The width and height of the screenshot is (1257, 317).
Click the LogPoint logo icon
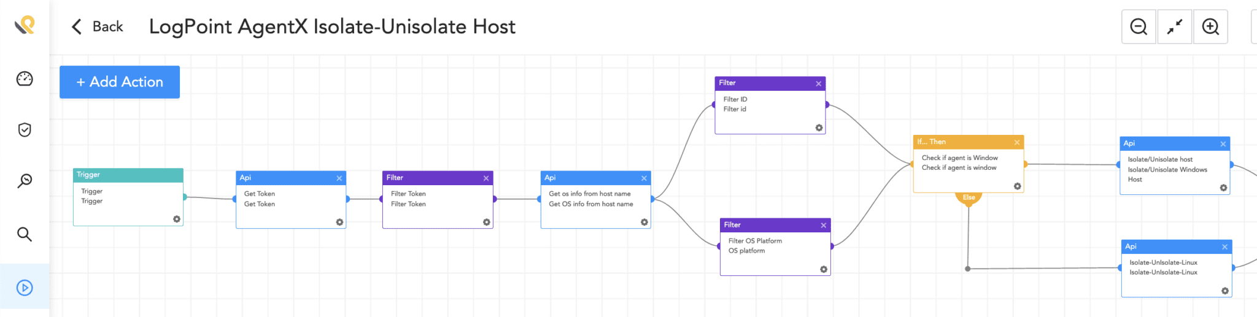pos(25,25)
